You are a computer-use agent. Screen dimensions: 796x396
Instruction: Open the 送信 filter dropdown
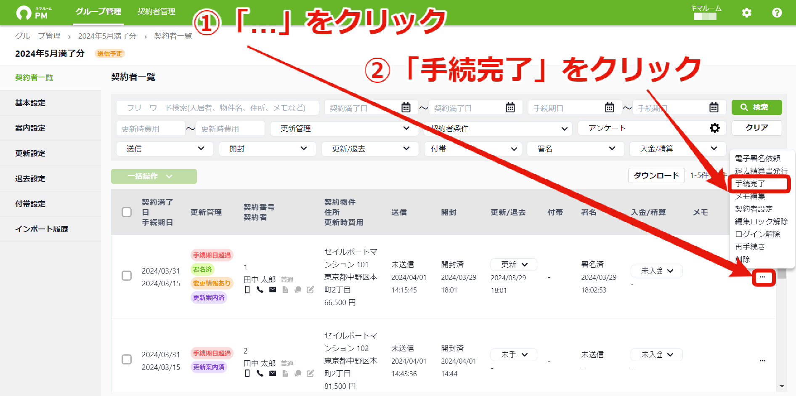tap(165, 149)
